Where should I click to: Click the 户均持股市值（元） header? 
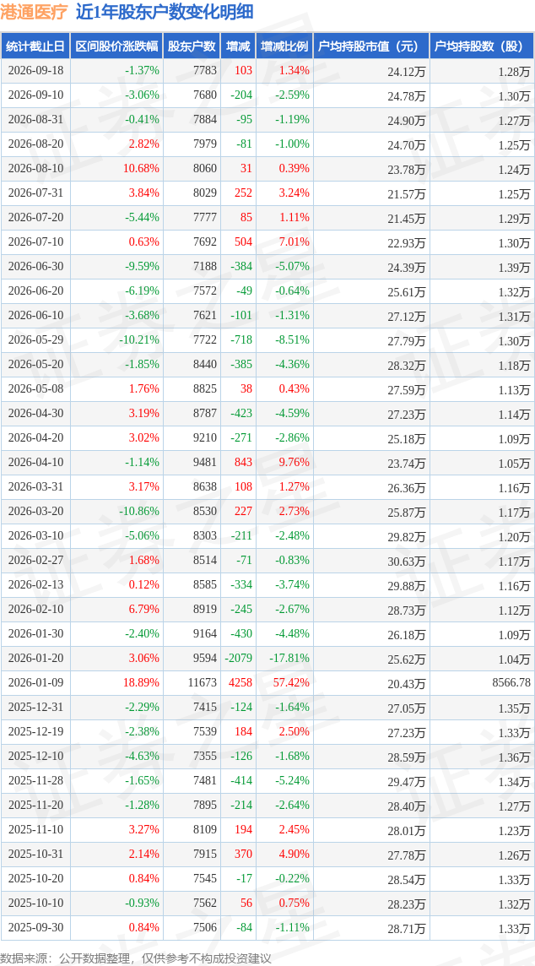pyautogui.click(x=371, y=46)
